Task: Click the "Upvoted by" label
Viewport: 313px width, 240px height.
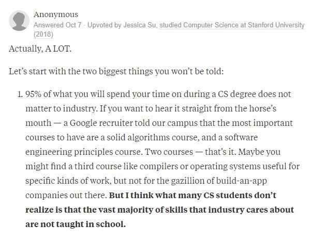Action: tap(105, 25)
